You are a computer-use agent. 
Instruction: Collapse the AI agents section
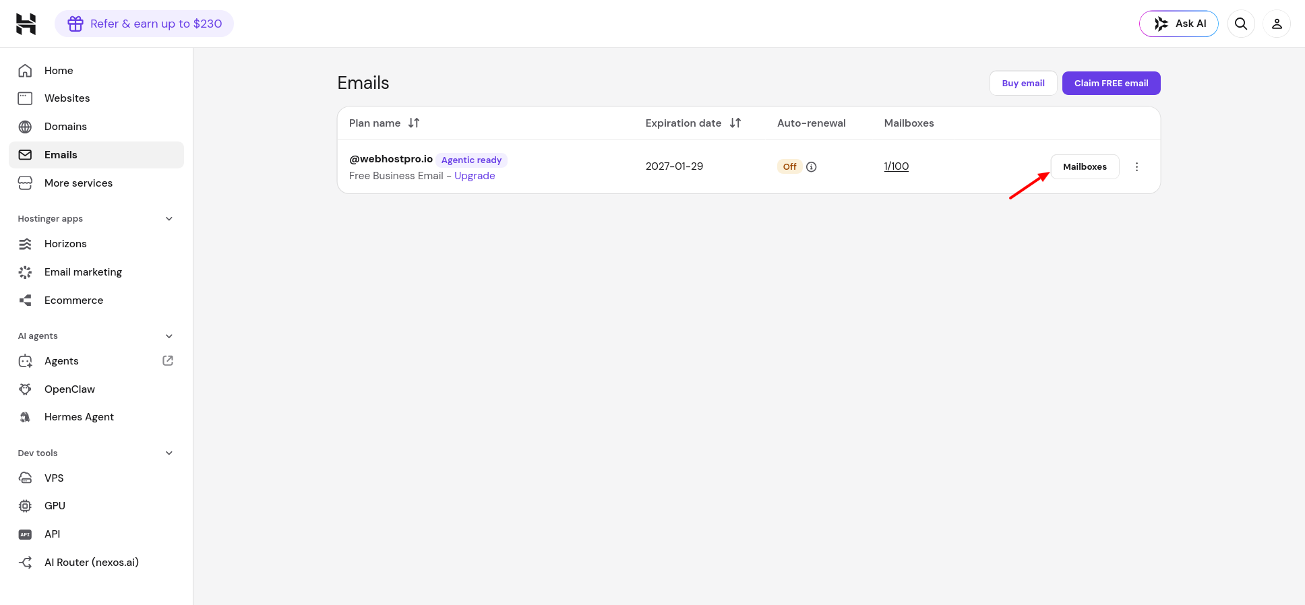tap(169, 336)
